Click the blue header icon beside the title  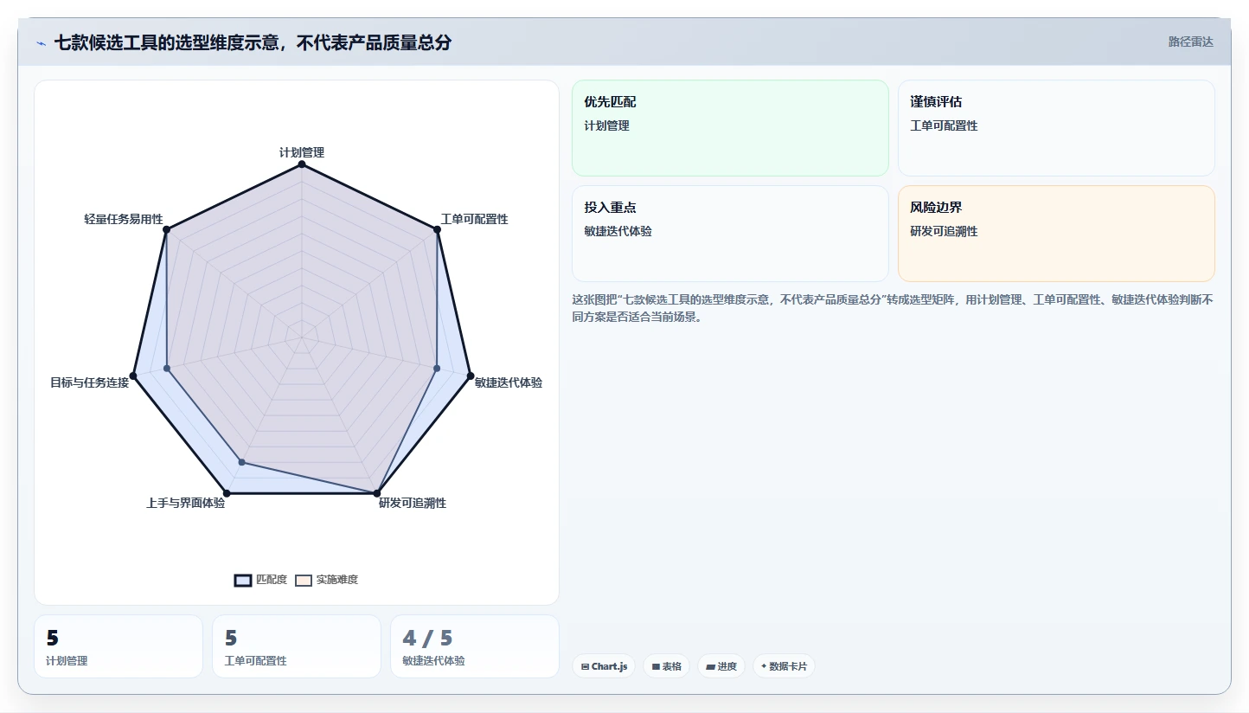(x=41, y=42)
